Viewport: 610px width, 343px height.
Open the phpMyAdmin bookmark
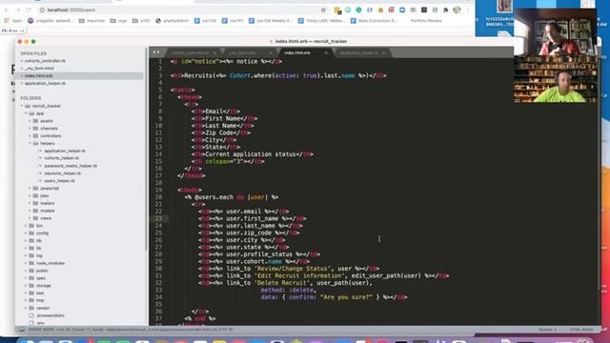pos(173,21)
